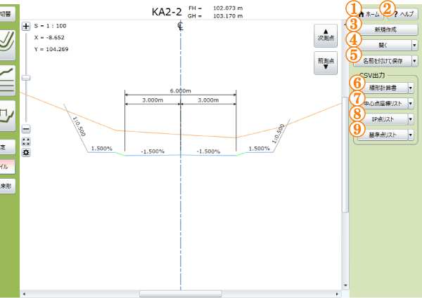Viewport: 422px width, 298px height.
Task: Click the right -1.500% slope label
Action: click(x=208, y=151)
